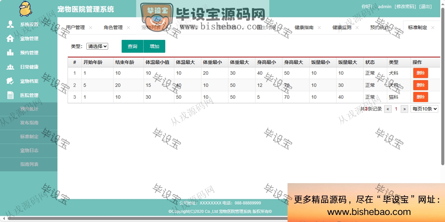
Task: Close the 健康指南 tab with its X
Action: tap(319, 28)
